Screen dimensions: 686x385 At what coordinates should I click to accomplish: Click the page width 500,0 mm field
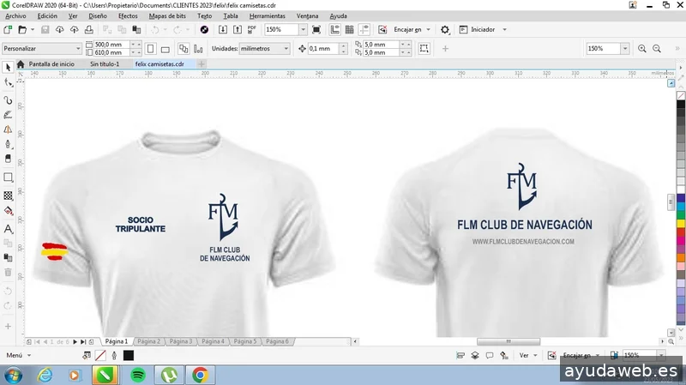(112, 45)
